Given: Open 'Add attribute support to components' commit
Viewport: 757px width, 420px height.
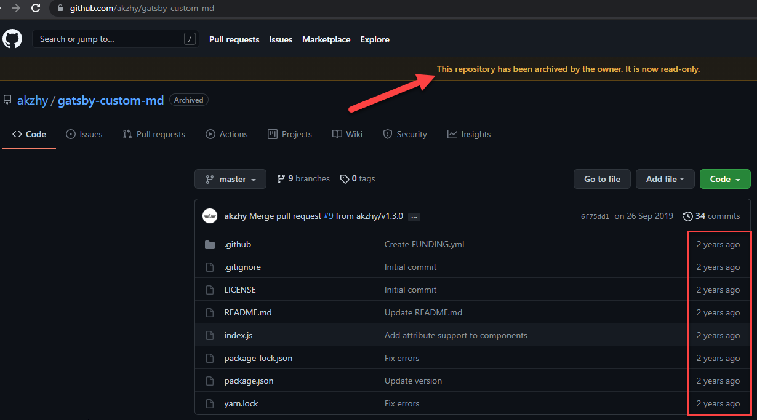Looking at the screenshot, I should coord(456,335).
